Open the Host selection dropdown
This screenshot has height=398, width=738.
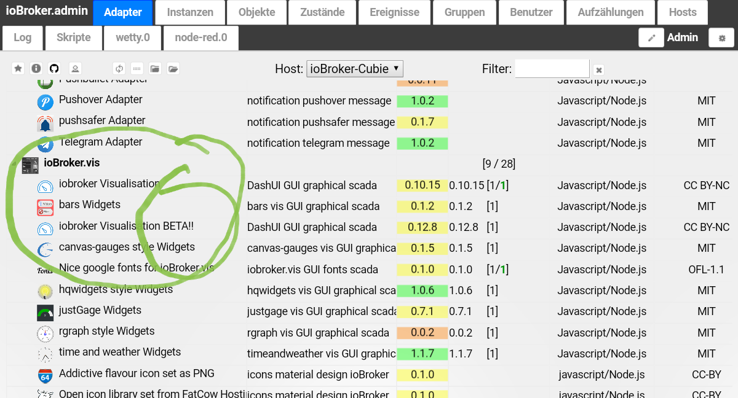click(354, 69)
